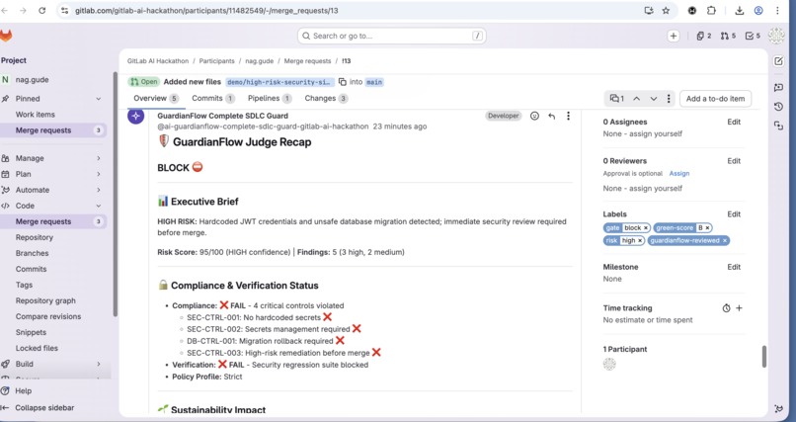
Task: Click the GitLab fox logo
Action: [6, 36]
